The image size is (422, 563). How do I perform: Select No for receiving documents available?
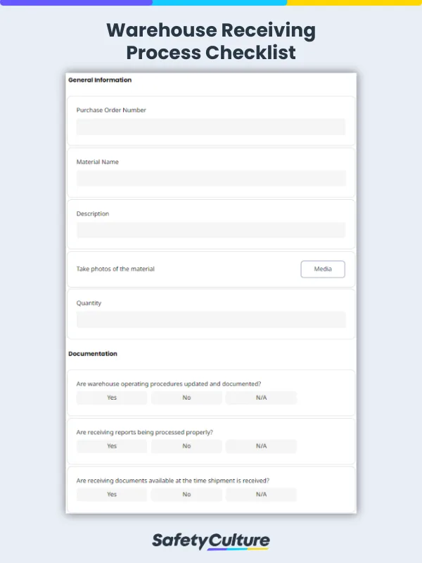(x=186, y=494)
